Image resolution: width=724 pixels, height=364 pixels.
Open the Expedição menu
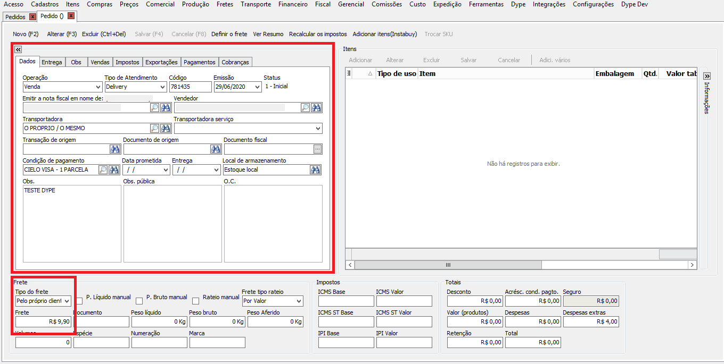(447, 4)
